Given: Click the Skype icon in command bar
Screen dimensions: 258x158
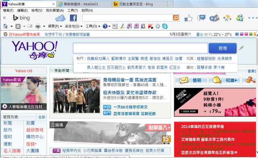Looking at the screenshot, I should (x=165, y=26).
